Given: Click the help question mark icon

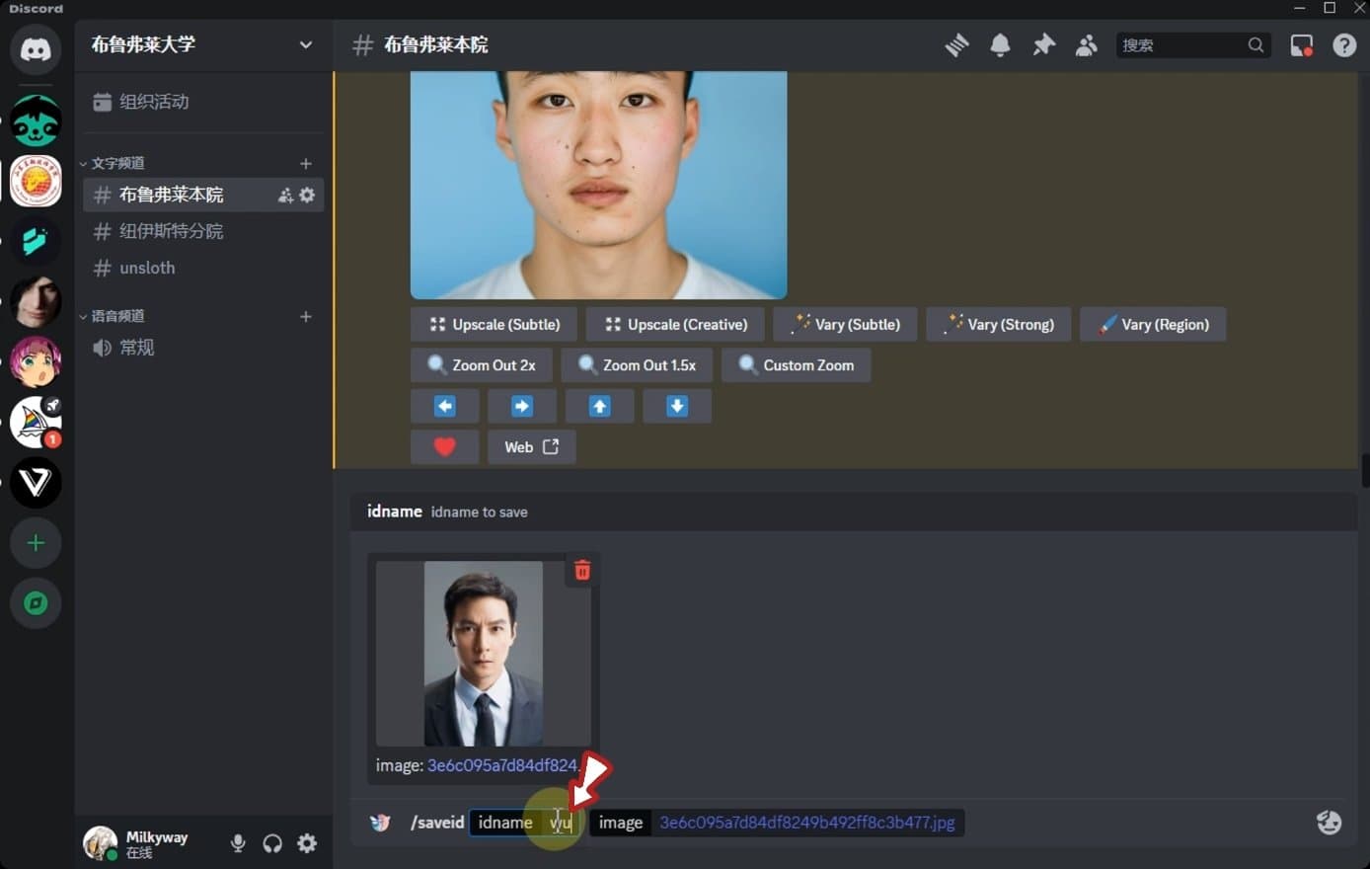Looking at the screenshot, I should 1344,44.
